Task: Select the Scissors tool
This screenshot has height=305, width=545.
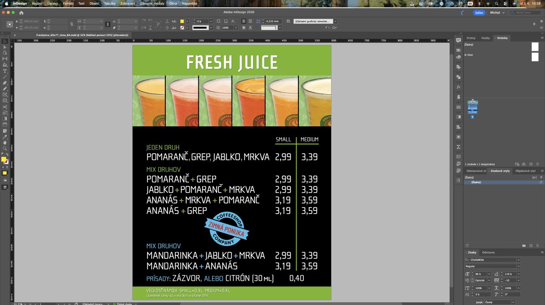Action: click(x=5, y=107)
